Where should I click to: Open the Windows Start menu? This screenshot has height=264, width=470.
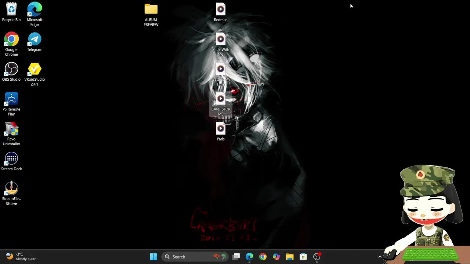point(153,257)
